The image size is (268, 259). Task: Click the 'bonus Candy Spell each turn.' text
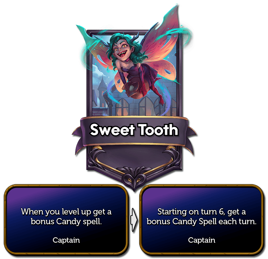pos(202,222)
